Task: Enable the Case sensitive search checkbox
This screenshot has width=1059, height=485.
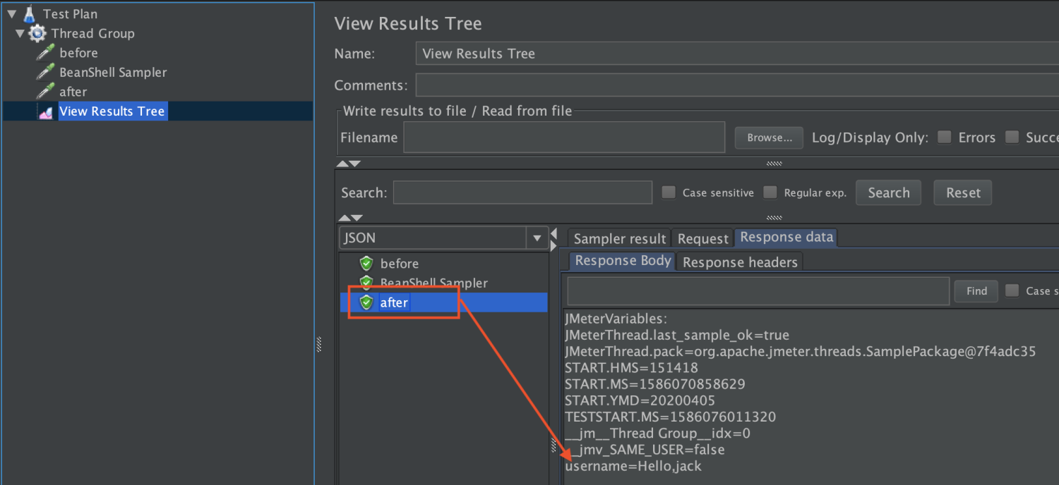Action: [x=669, y=192]
